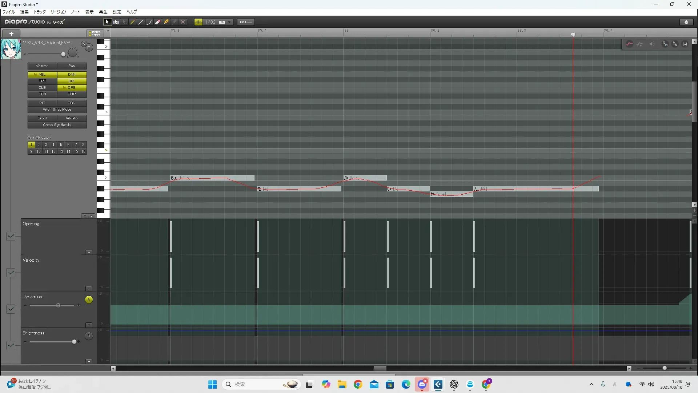Click the Cross Synthesis button

(57, 125)
